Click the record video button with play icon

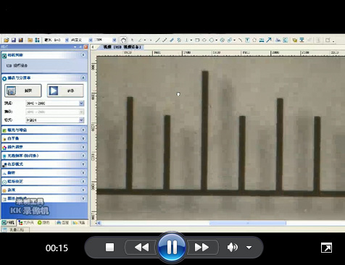point(65,91)
